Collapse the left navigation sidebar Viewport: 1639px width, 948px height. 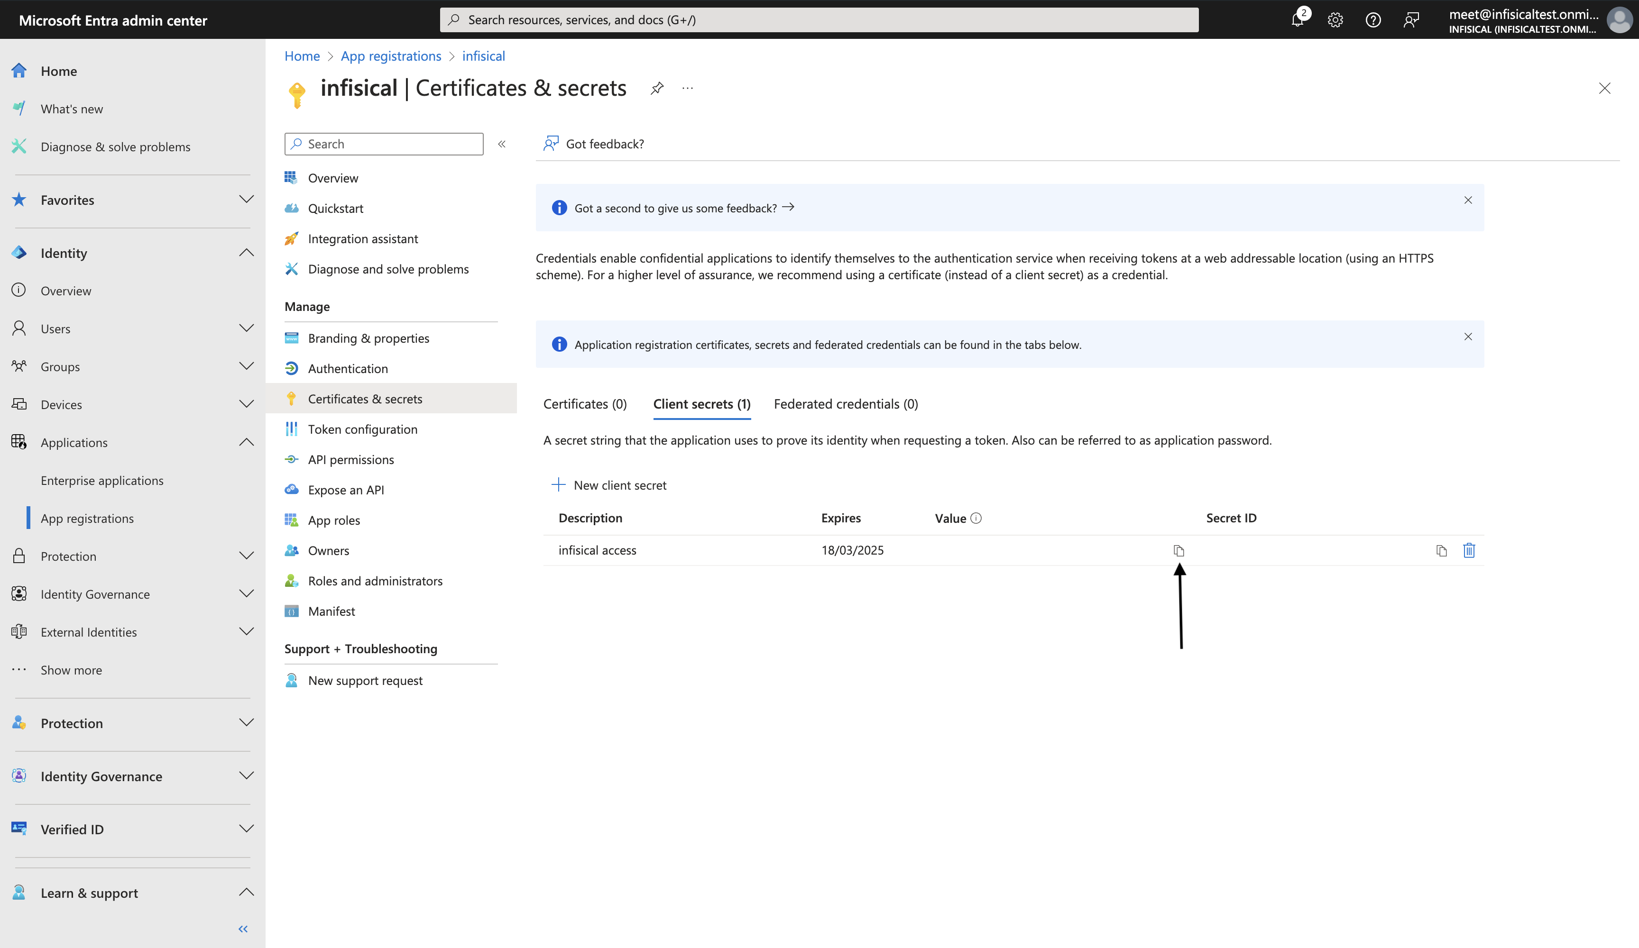[243, 929]
